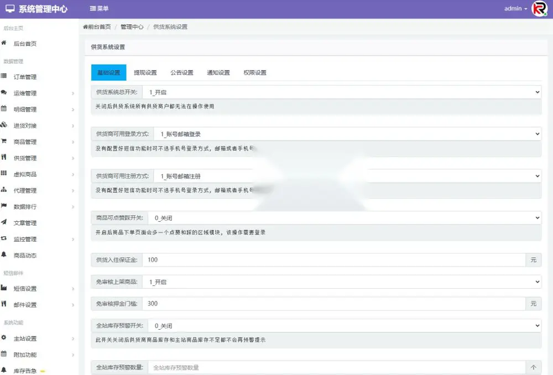This screenshot has width=553, height=375.
Task: Click the chart icon next to 短信设置
Action: (x=4, y=288)
